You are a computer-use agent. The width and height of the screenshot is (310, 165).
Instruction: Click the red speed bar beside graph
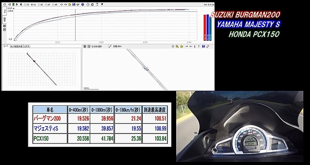pyautogui.click(x=205, y=27)
